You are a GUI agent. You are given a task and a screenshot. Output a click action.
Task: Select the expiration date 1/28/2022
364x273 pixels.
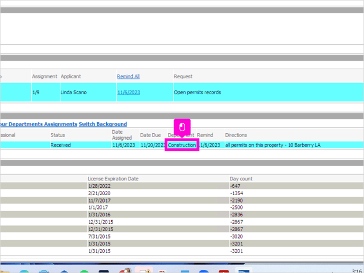point(99,186)
